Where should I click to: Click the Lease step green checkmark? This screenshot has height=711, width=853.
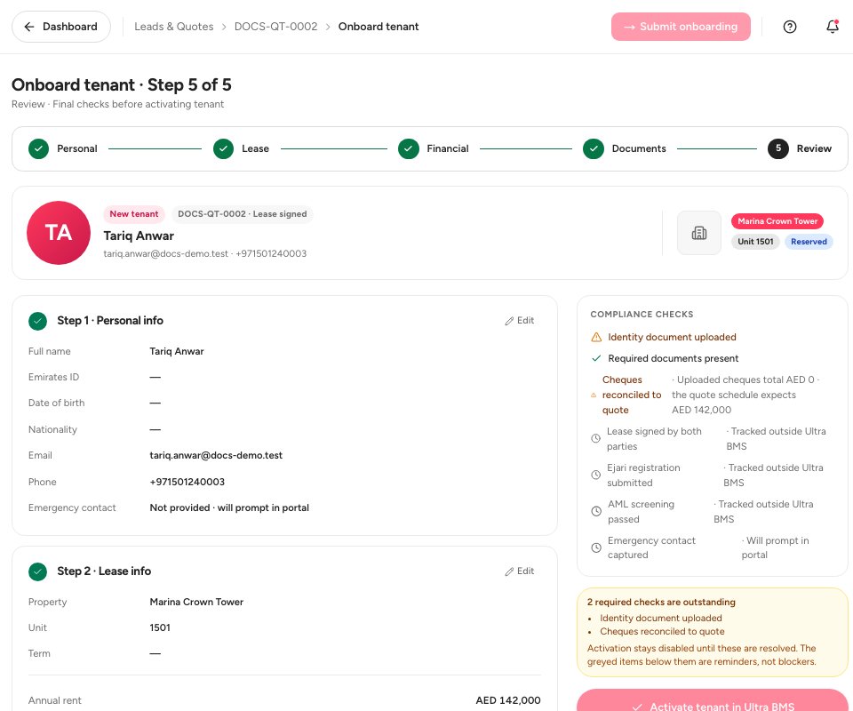point(224,148)
